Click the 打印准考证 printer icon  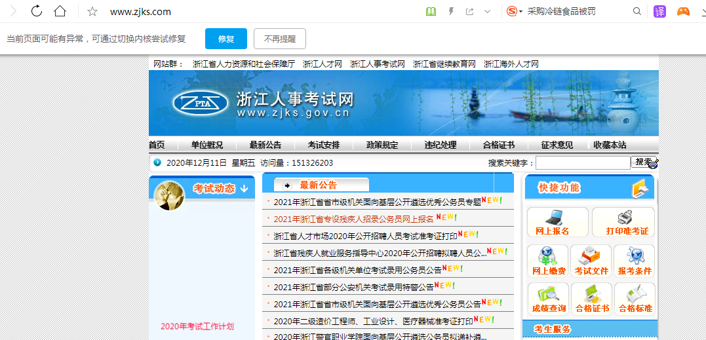(626, 217)
